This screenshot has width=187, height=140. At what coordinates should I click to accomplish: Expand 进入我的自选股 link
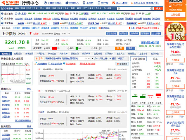[23, 120]
